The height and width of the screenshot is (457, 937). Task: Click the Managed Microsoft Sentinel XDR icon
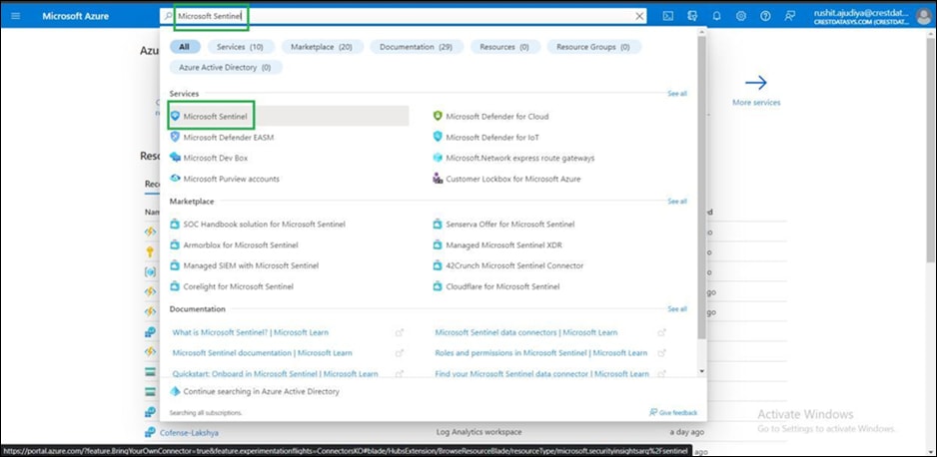(x=438, y=244)
